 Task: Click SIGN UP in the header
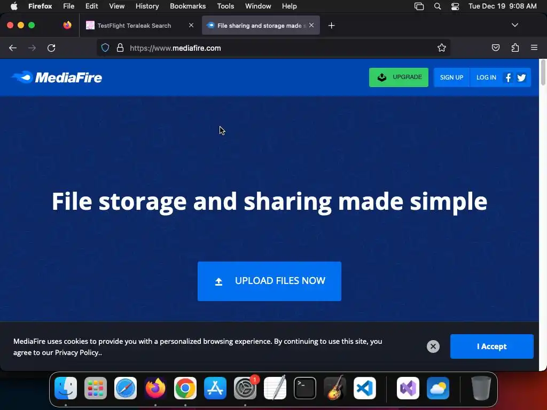451,77
